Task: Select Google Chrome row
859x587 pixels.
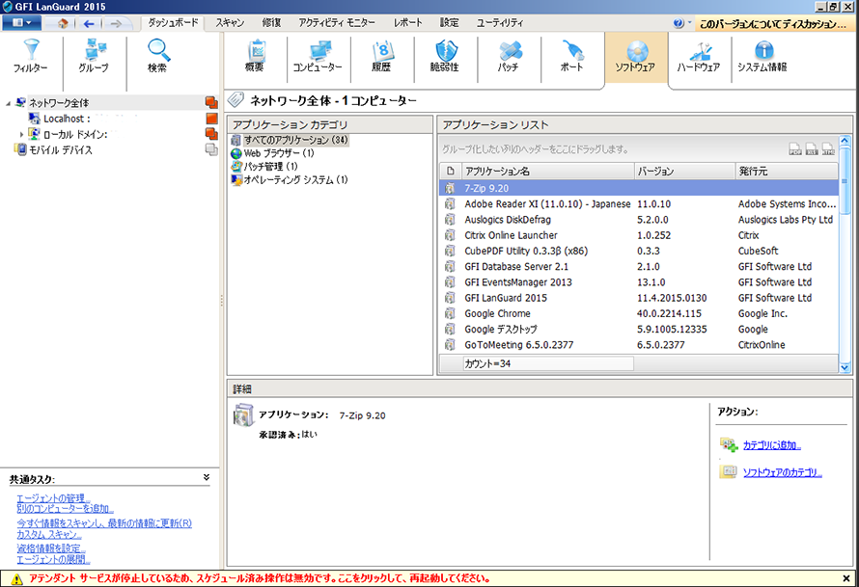Action: pos(639,313)
